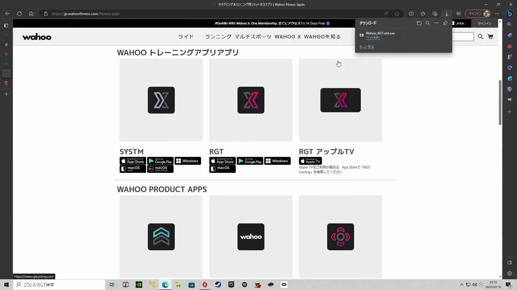Toggle read aloud icon in address bar

(x=386, y=14)
